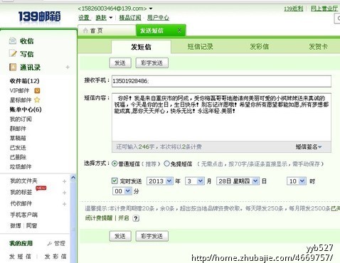Click the plus icon beside 通讯录
Viewport: 340px width, 263px height.
[68, 68]
